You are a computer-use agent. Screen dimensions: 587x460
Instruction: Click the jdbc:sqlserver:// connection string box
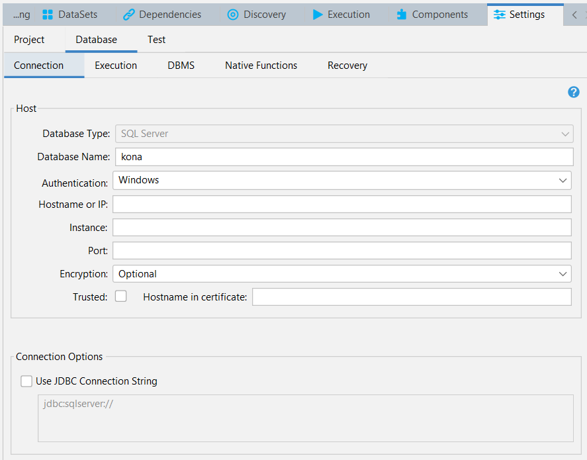(306, 418)
